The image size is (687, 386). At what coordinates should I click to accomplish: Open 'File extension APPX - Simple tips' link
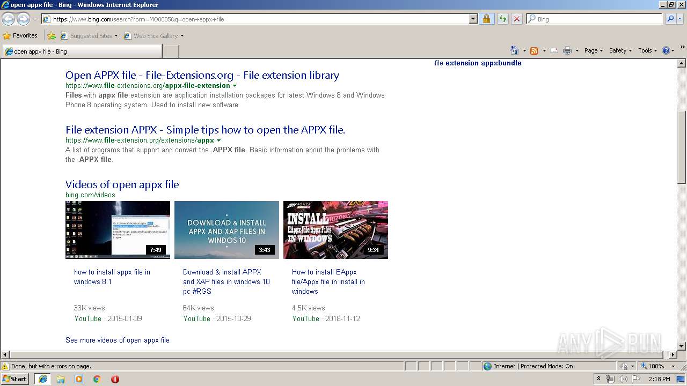pos(205,130)
